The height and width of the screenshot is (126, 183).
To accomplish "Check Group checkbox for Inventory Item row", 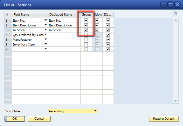I will coord(86,44).
